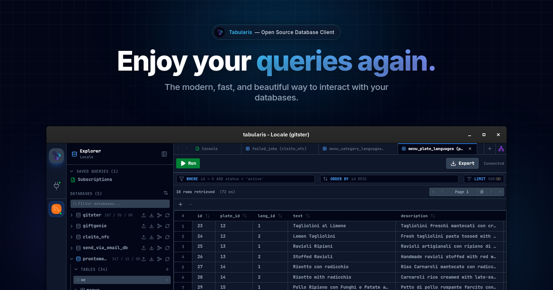The image size is (553, 290).
Task: Go to the previous page
Action: coord(443,192)
